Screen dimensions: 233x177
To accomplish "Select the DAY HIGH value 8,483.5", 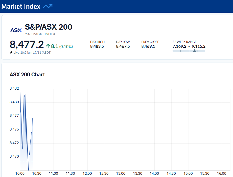I will point(97,46).
